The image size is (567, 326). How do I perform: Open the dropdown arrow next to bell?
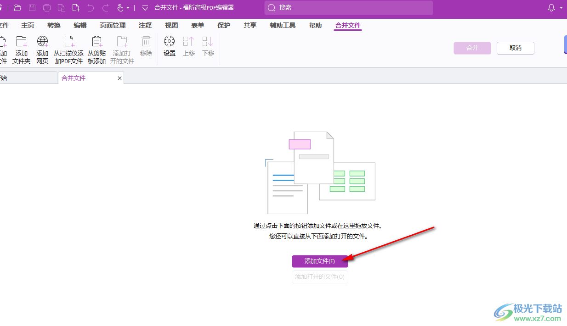561,8
